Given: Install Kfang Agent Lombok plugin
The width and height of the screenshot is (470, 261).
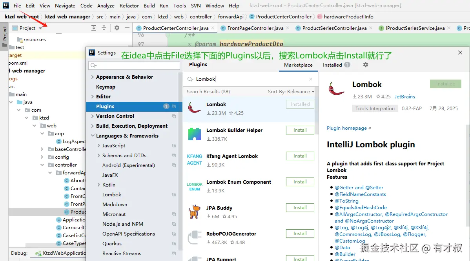Looking at the screenshot, I should pyautogui.click(x=300, y=156).
